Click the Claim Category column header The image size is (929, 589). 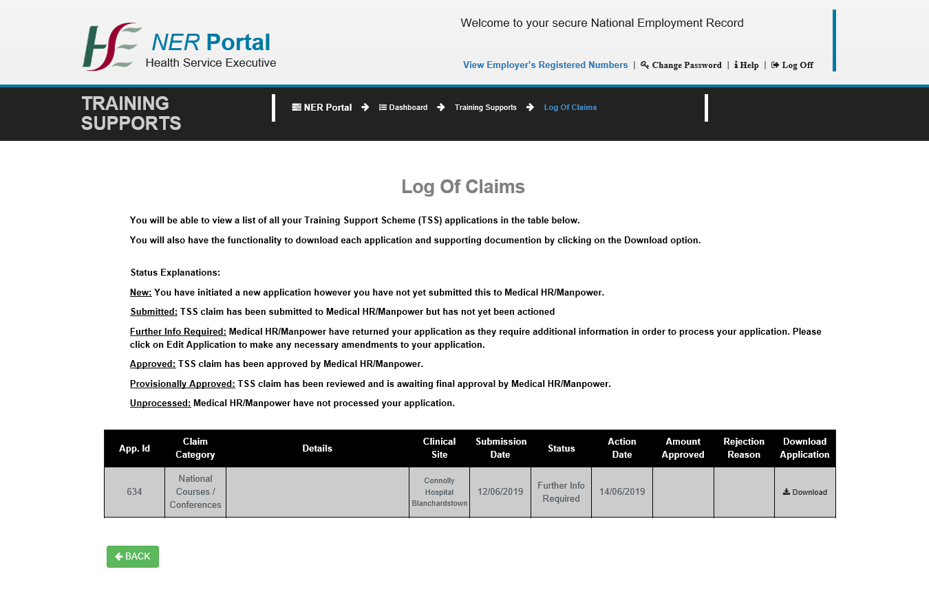pos(195,448)
